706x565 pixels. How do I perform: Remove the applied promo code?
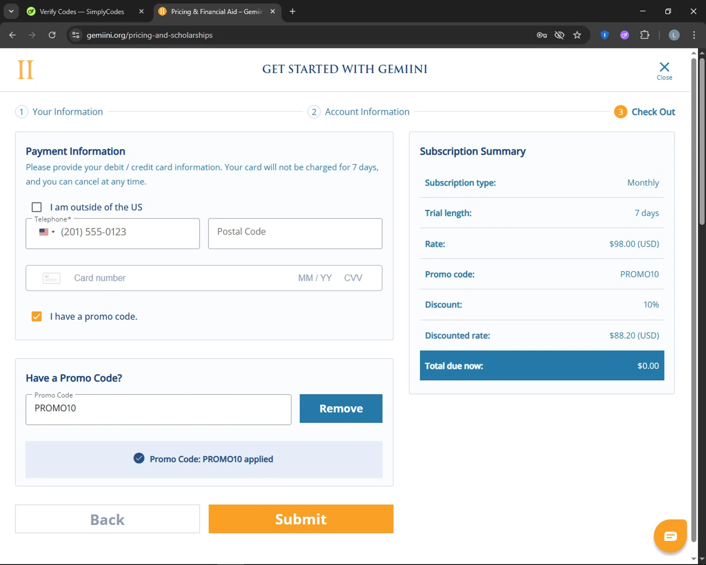[x=341, y=409]
